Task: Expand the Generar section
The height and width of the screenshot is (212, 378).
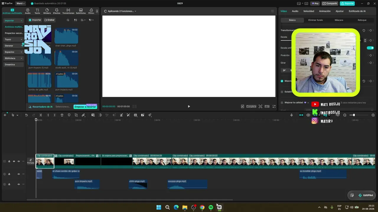Action: pos(14,46)
